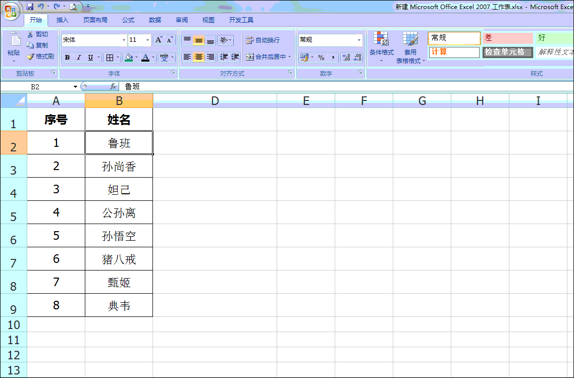Align text to top of cell
The width and height of the screenshot is (574, 378).
click(187, 40)
